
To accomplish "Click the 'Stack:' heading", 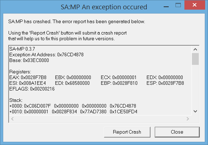I will coord(16,100).
